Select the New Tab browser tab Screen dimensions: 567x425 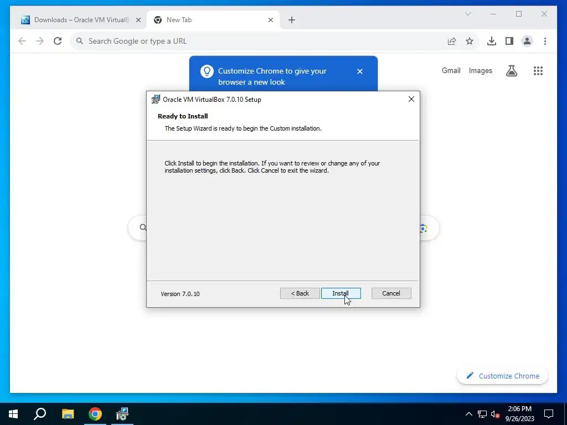pos(213,20)
